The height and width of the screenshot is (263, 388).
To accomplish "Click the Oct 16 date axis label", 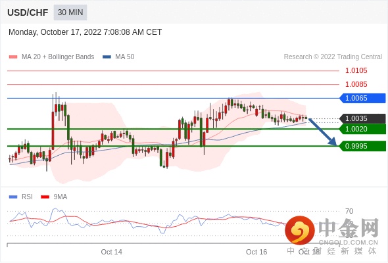I will click(256, 252).
